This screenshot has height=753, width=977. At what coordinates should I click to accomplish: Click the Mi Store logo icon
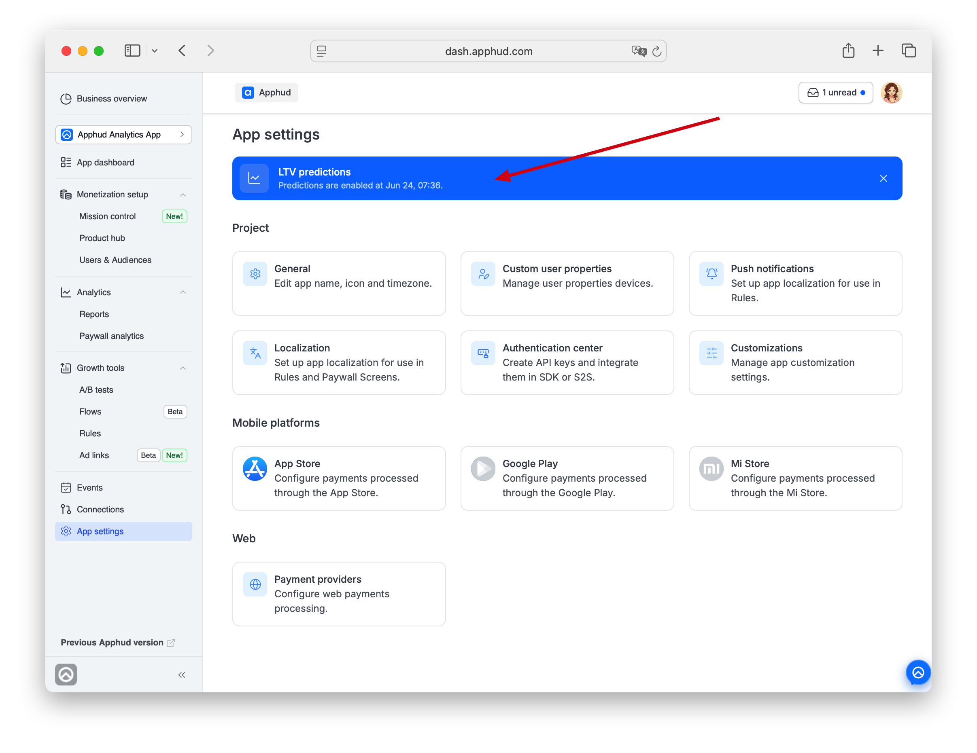(x=711, y=469)
